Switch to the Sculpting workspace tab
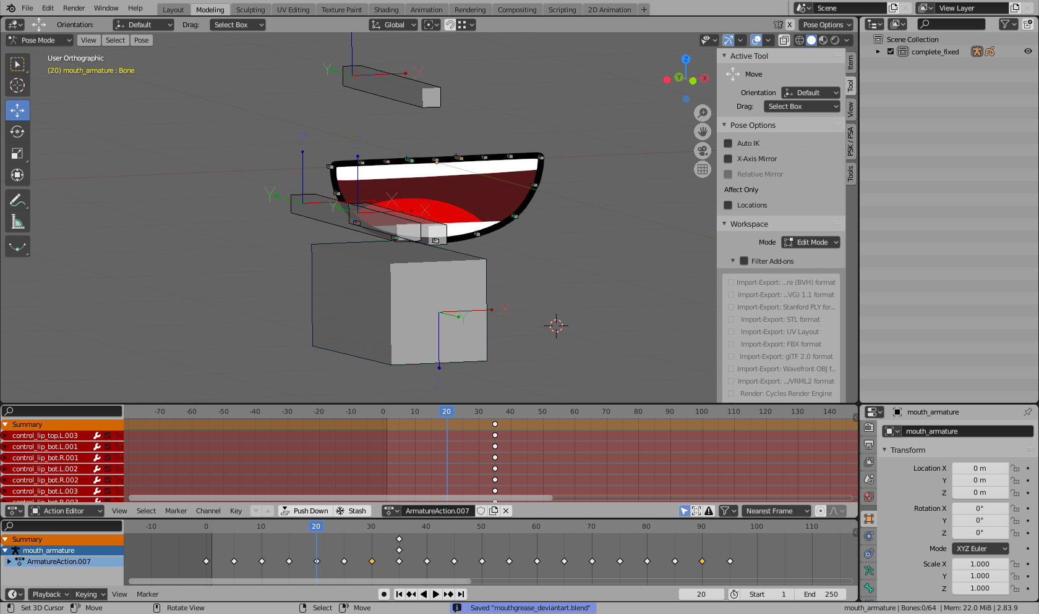This screenshot has width=1039, height=614. coord(250,9)
